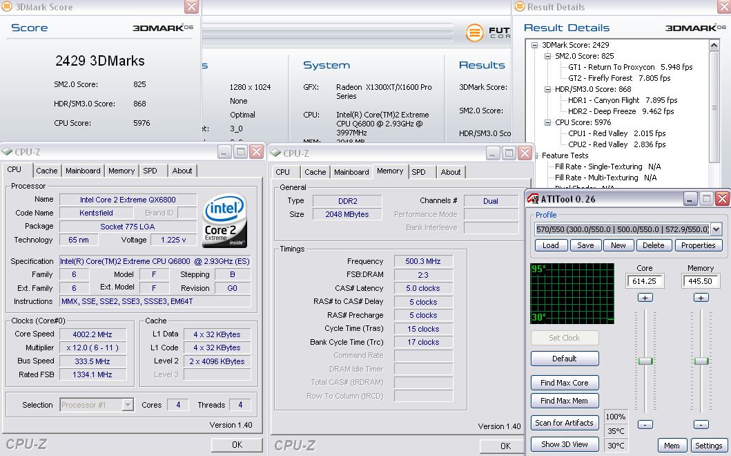Select CPU1 - Red Valley result
Viewport: 731px width, 456px height.
point(617,133)
